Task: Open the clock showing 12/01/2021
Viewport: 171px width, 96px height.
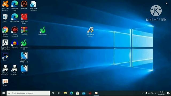Action: (161, 93)
